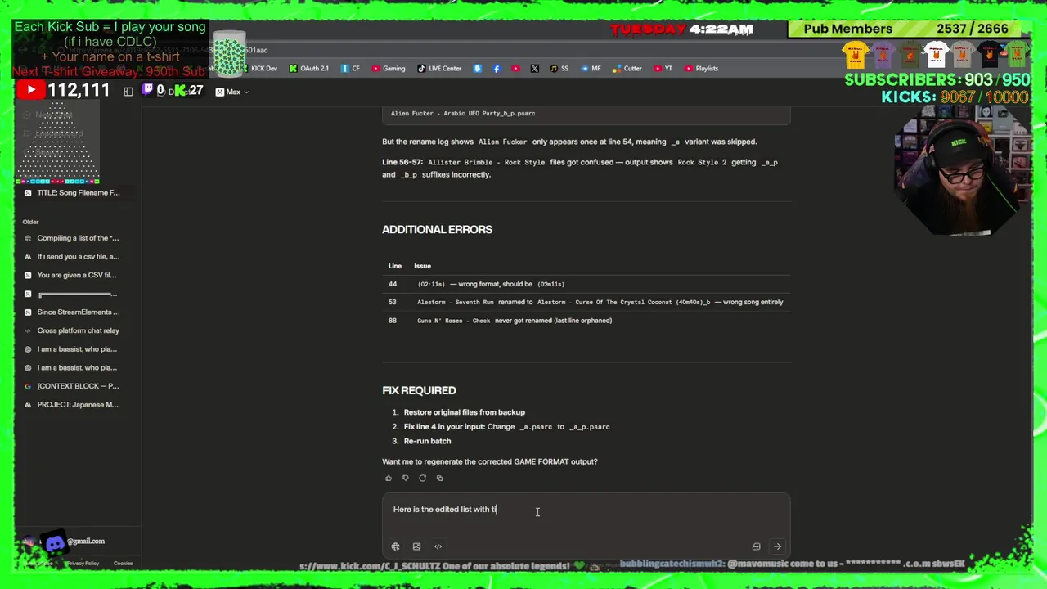Click 'Fix line 4 in your input' step

point(506,427)
